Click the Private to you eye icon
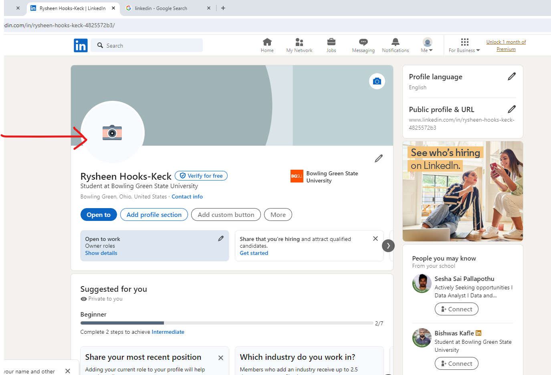 coord(83,299)
